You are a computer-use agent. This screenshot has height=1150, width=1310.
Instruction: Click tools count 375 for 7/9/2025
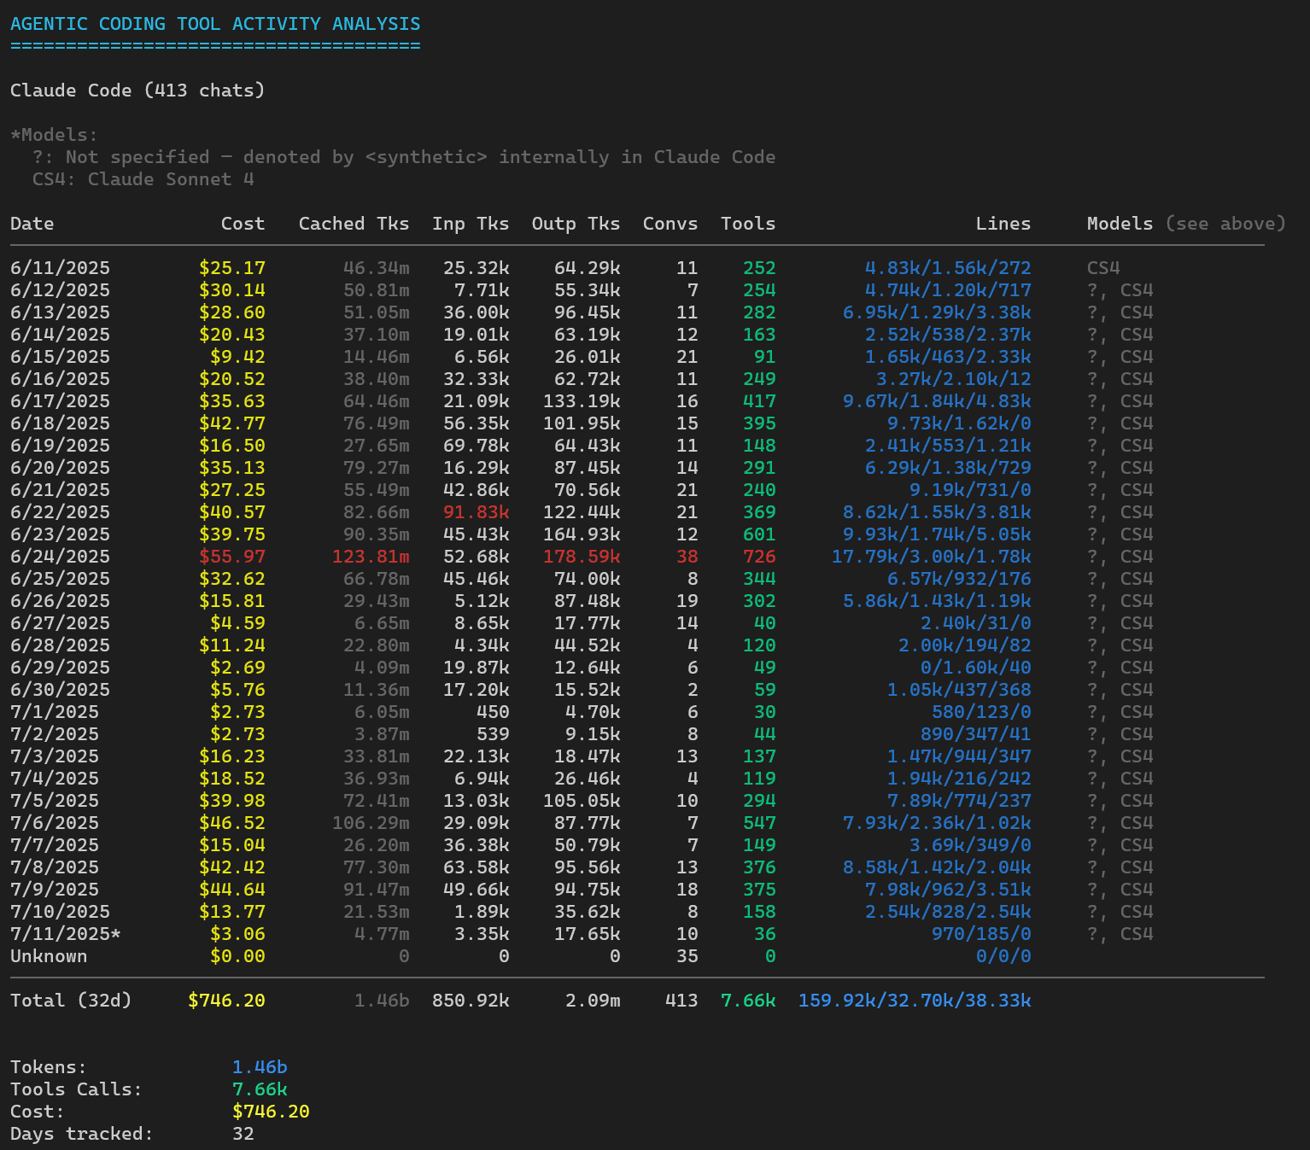pos(759,890)
